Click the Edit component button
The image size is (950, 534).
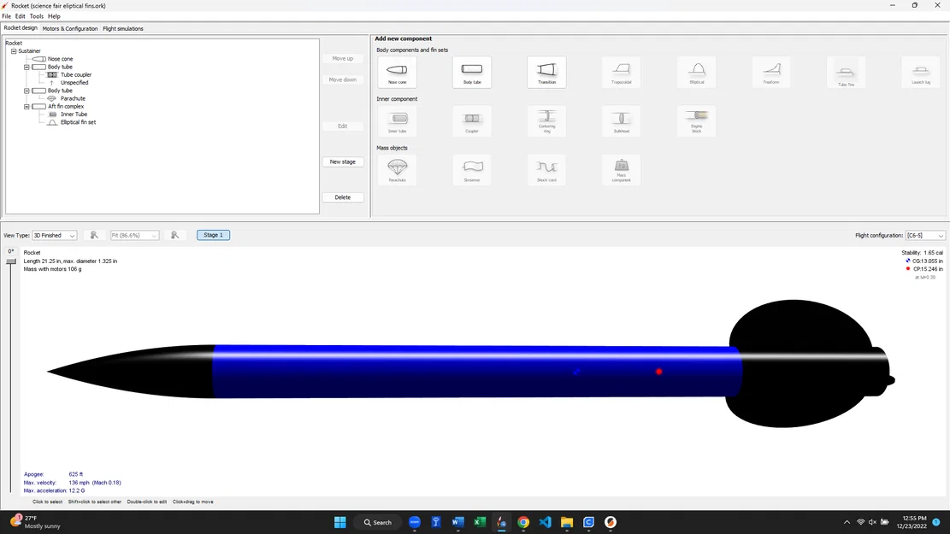pyautogui.click(x=342, y=126)
